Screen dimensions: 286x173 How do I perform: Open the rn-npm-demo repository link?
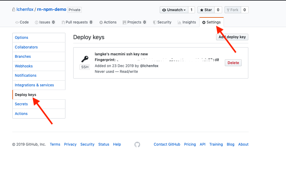coord(52,9)
